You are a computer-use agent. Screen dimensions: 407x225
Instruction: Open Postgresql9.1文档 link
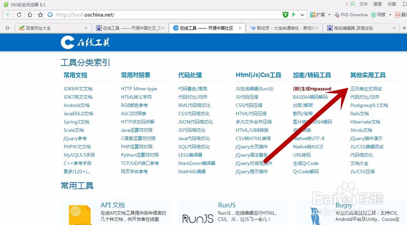(369, 105)
